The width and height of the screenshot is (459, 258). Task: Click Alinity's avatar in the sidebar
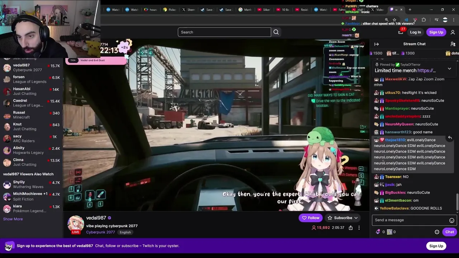coord(7,150)
